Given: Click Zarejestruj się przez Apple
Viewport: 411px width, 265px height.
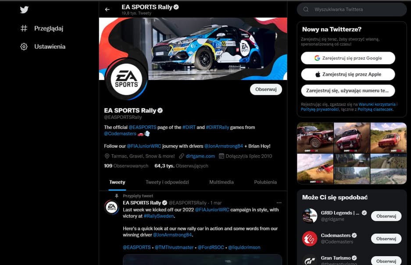Looking at the screenshot, I should pos(348,74).
